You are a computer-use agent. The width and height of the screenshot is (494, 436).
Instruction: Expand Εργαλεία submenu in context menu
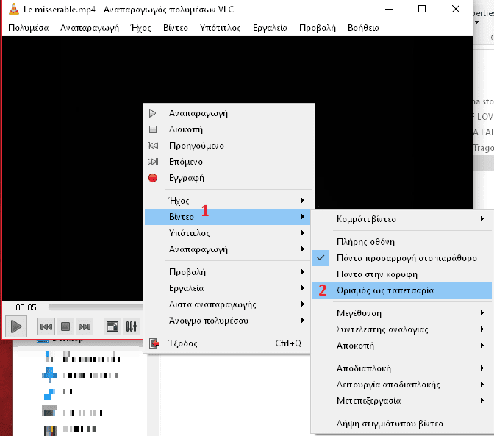click(227, 288)
